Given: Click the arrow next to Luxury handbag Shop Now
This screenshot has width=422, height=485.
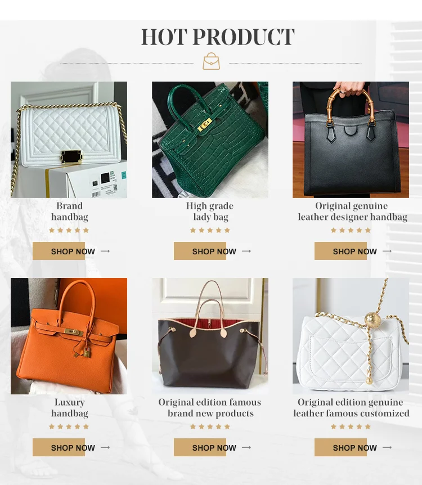Looking at the screenshot, I should (105, 447).
